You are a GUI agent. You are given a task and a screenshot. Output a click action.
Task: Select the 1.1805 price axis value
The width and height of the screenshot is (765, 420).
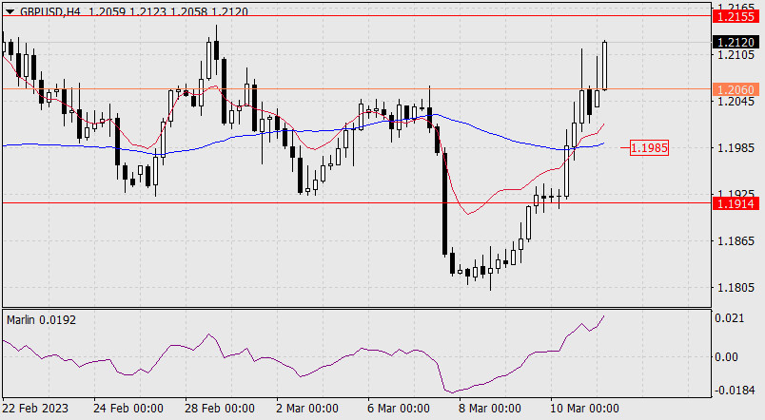(733, 287)
